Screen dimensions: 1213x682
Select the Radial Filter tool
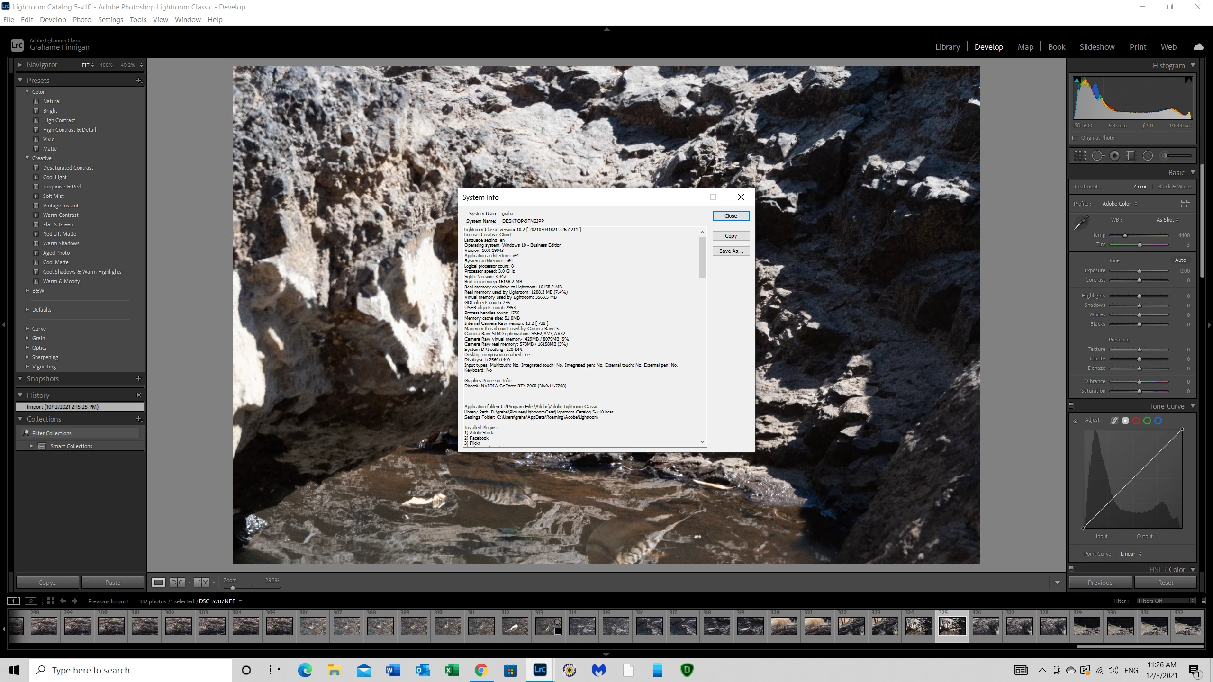pos(1148,156)
